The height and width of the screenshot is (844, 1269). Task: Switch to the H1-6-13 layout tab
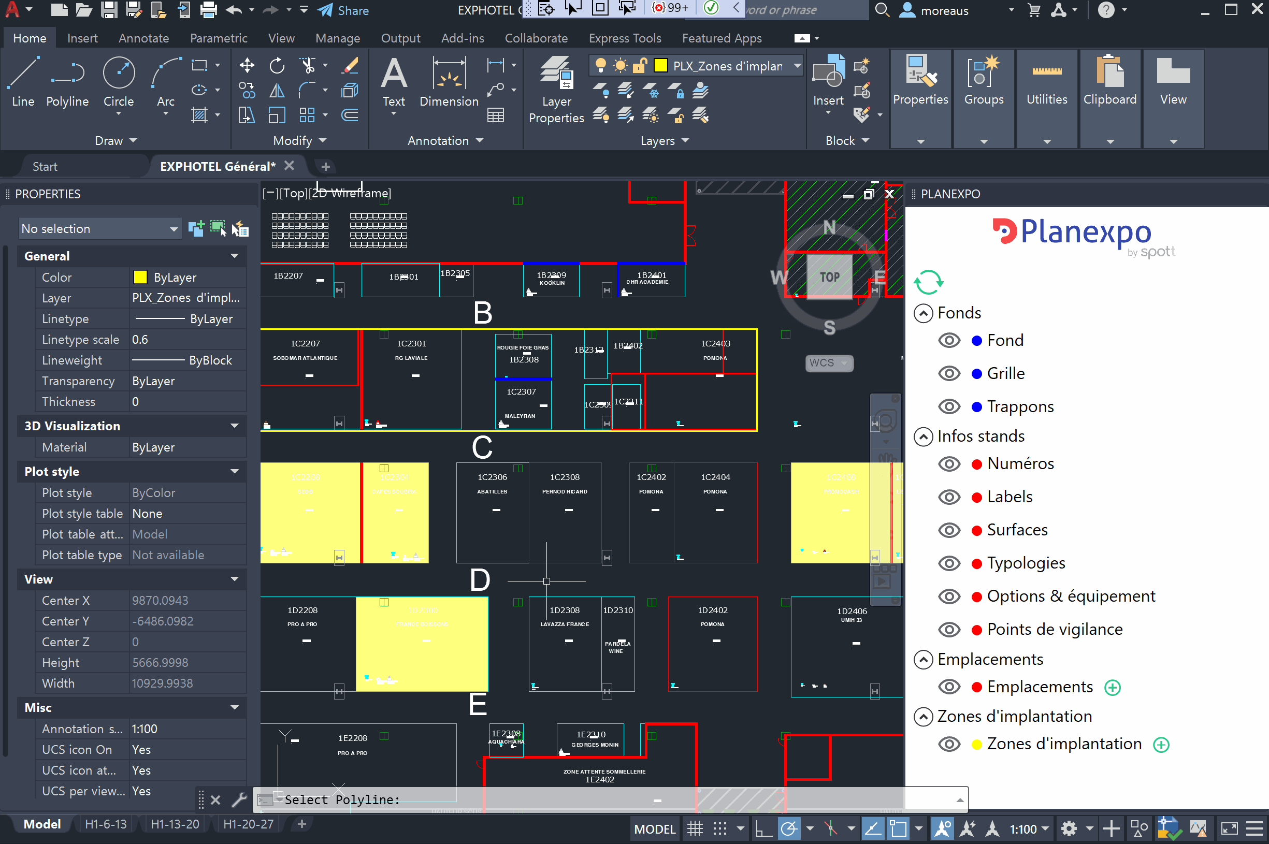(106, 824)
